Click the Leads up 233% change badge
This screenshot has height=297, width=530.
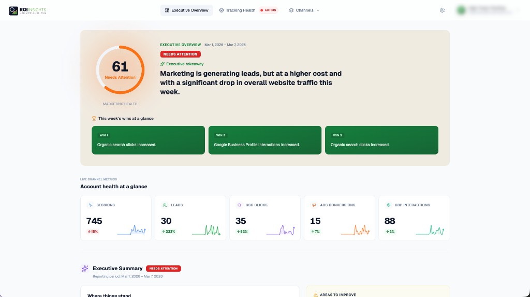pos(169,232)
